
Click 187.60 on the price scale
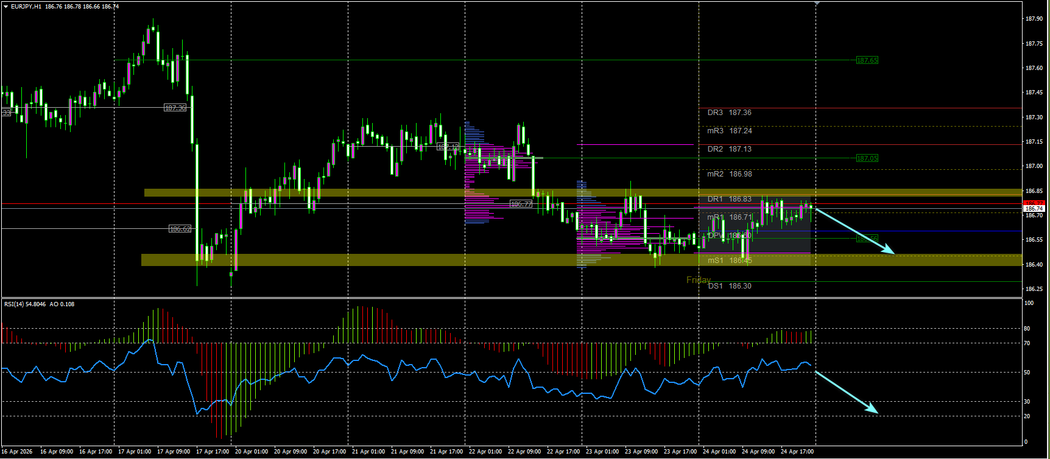tap(1034, 68)
